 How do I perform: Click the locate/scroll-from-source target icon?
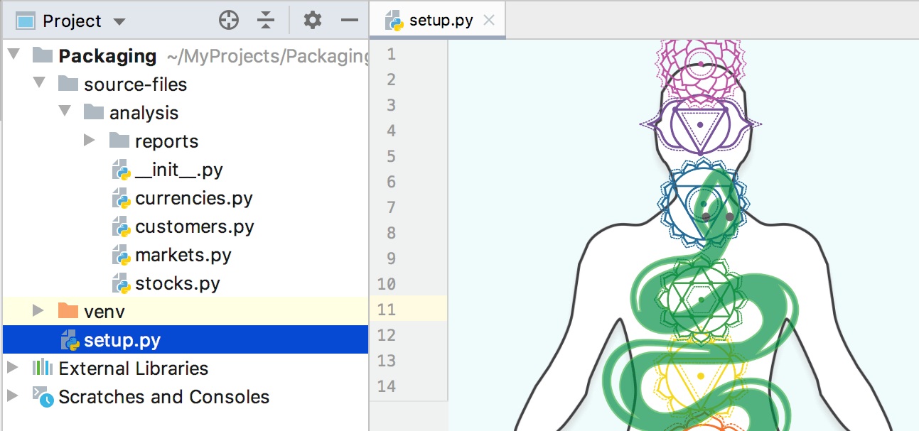[x=229, y=21]
